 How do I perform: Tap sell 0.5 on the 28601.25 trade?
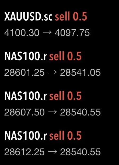coord(65,56)
